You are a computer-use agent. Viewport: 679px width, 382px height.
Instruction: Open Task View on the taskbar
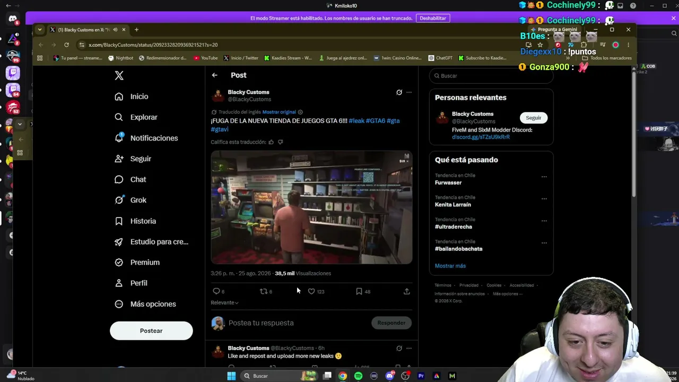327,376
